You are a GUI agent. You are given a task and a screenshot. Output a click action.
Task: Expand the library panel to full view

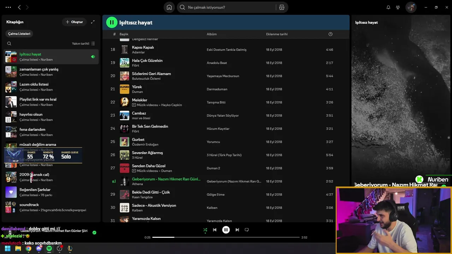point(93,22)
